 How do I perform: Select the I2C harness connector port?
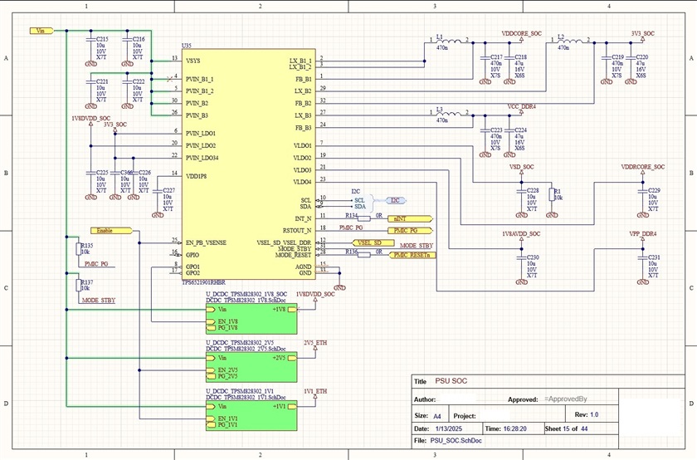(x=396, y=201)
